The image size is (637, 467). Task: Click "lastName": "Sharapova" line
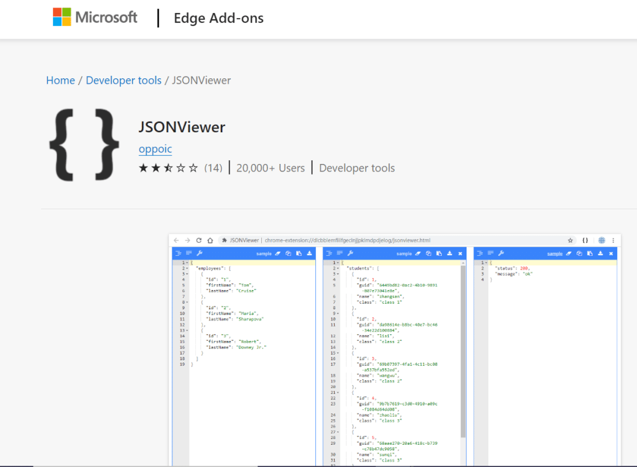point(235,319)
